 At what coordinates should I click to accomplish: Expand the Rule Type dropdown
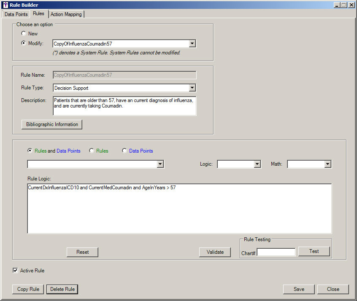point(192,88)
